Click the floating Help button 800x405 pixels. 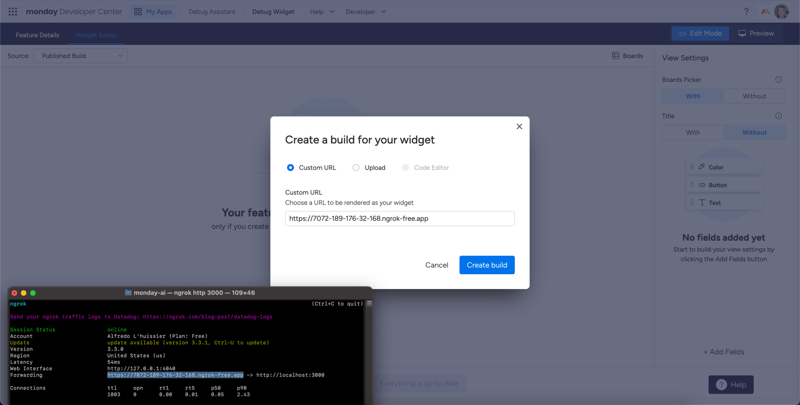(x=731, y=385)
